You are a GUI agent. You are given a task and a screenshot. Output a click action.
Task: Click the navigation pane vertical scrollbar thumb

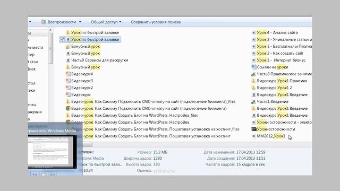click(50, 48)
